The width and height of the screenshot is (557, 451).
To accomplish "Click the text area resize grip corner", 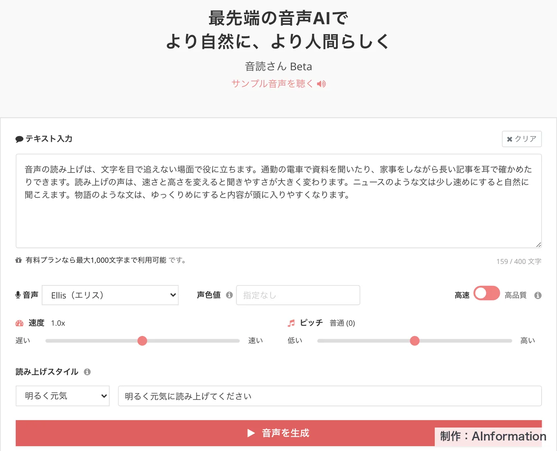I will (538, 245).
